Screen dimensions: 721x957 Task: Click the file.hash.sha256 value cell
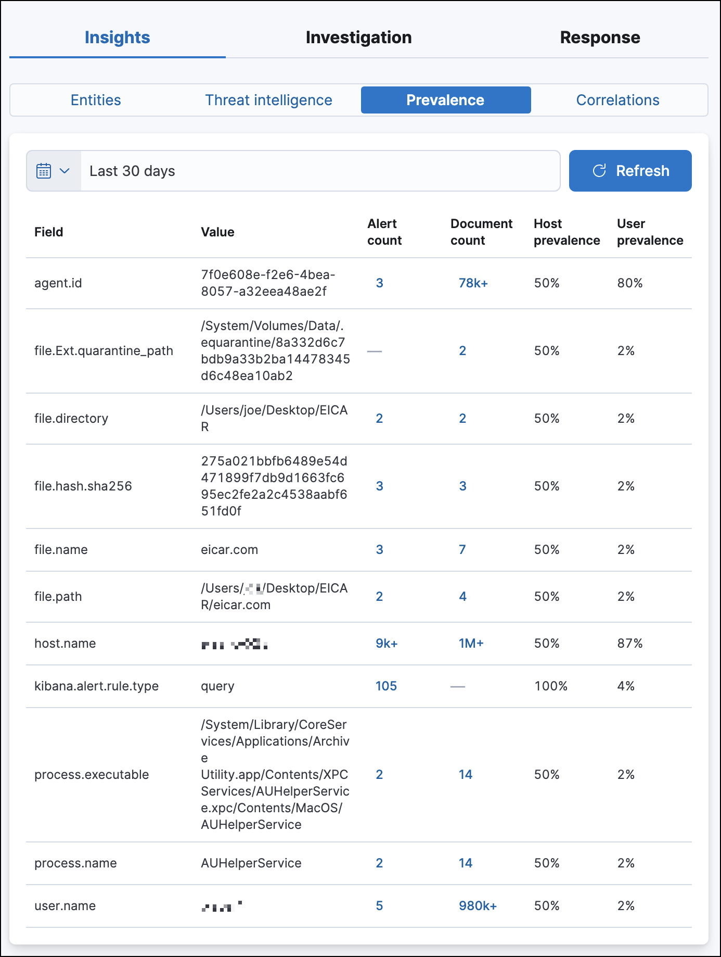pyautogui.click(x=274, y=486)
